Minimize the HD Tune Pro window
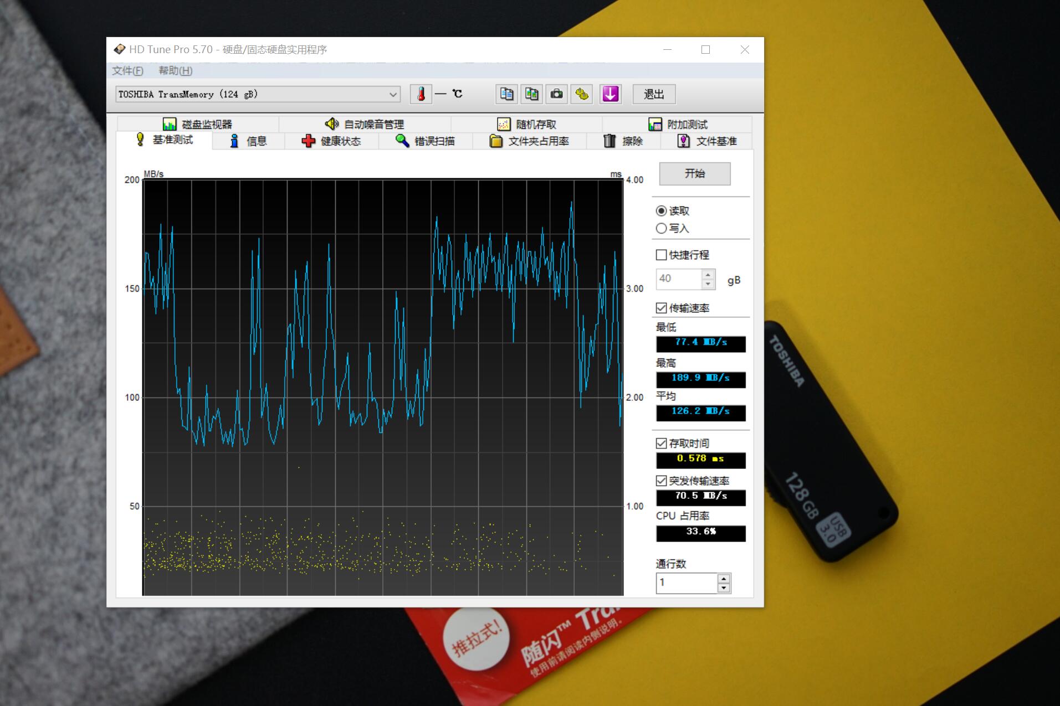The width and height of the screenshot is (1060, 706). click(x=667, y=50)
